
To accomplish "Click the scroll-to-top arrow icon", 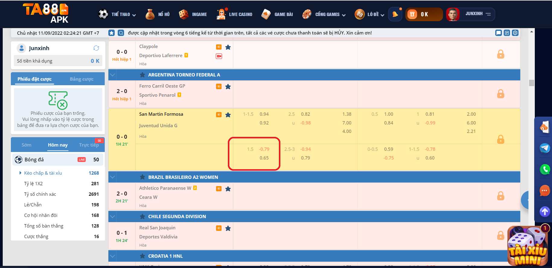I will click(544, 211).
